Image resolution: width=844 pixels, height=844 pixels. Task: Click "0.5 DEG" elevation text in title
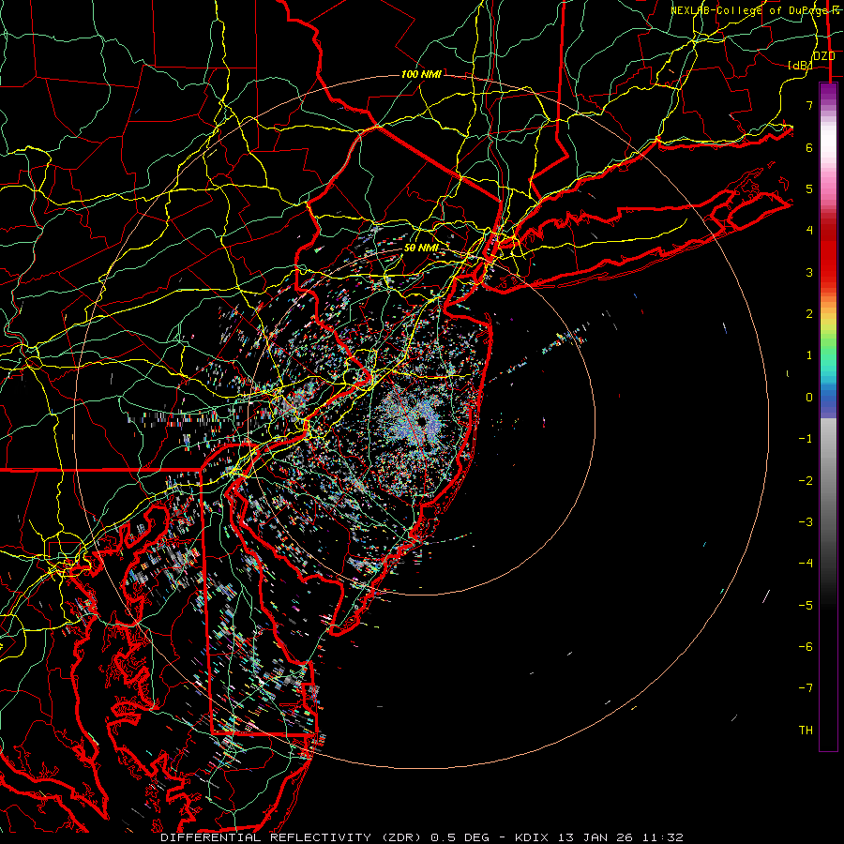(x=460, y=837)
